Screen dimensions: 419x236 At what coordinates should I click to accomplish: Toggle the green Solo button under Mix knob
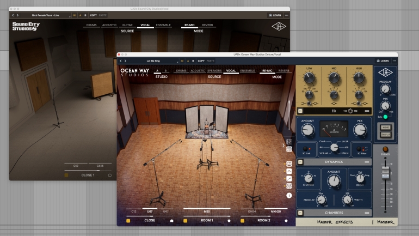(x=385, y=117)
